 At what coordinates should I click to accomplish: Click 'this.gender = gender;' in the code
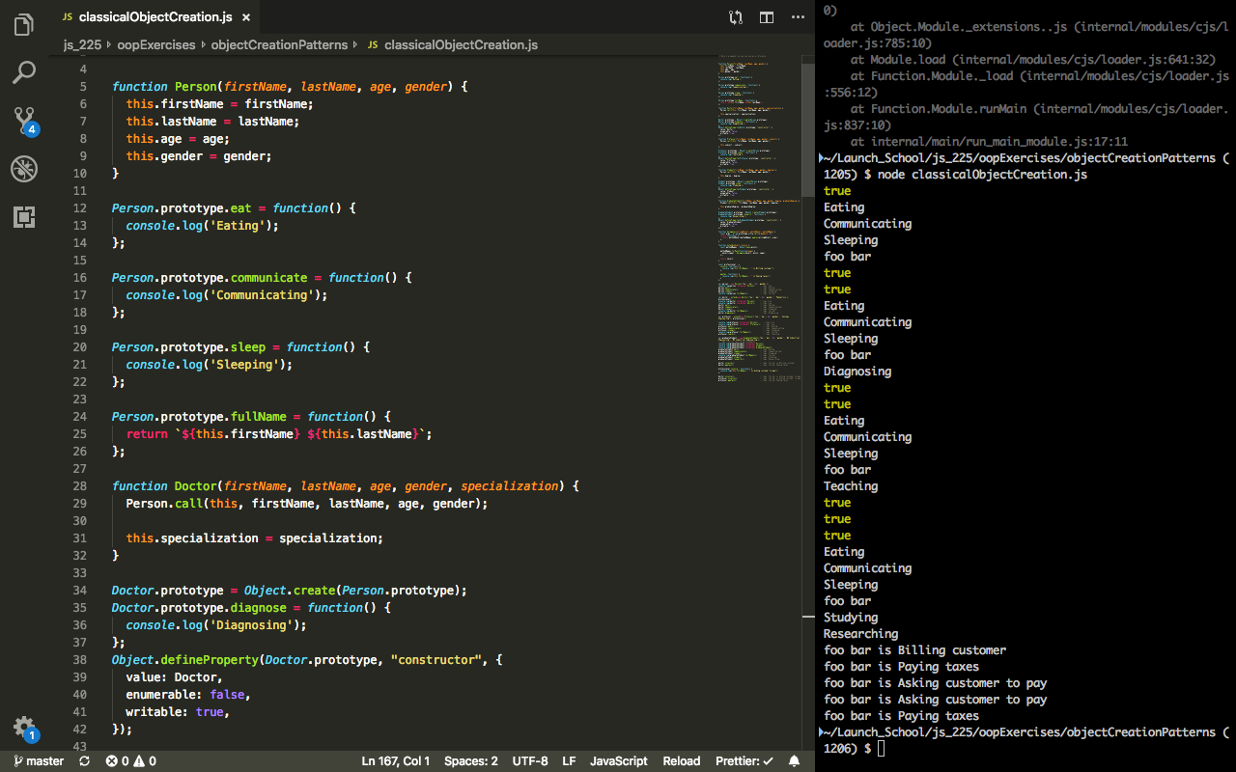tap(199, 156)
